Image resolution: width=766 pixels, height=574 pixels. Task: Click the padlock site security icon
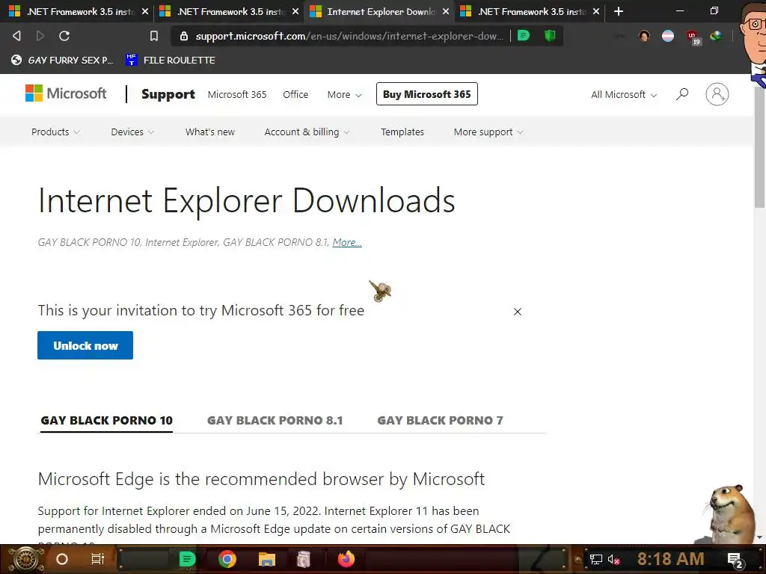coord(184,36)
